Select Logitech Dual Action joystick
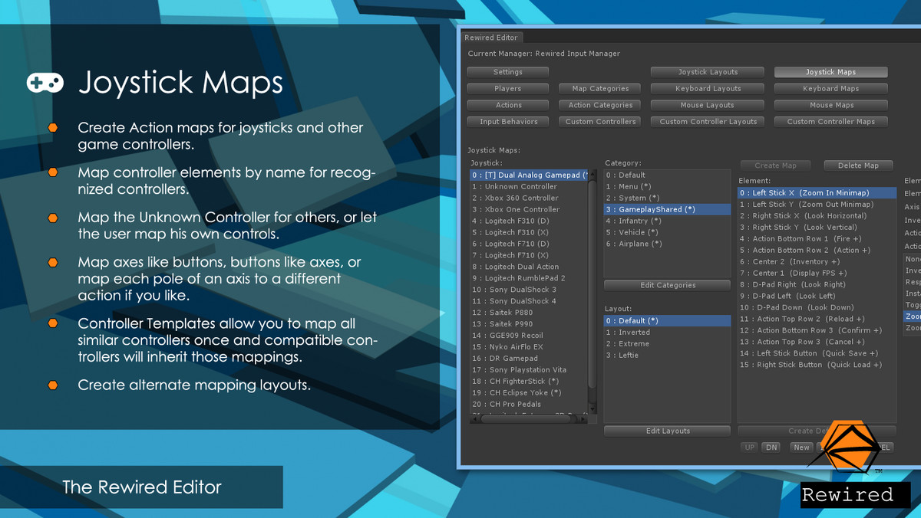 pyautogui.click(x=529, y=267)
